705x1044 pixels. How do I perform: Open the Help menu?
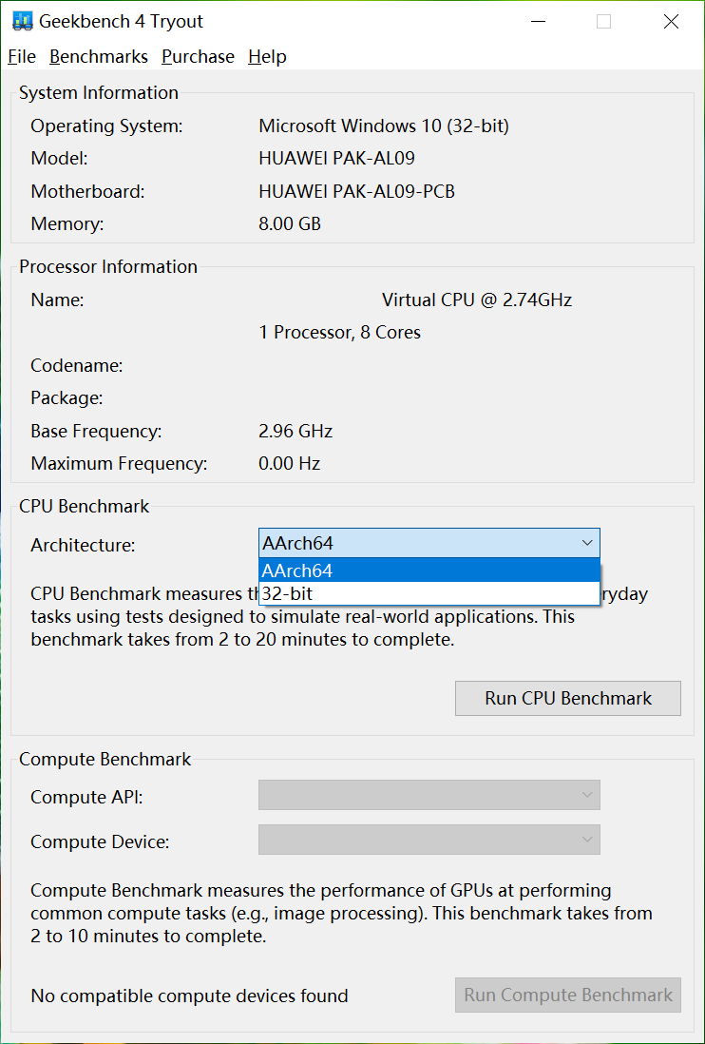click(x=267, y=57)
